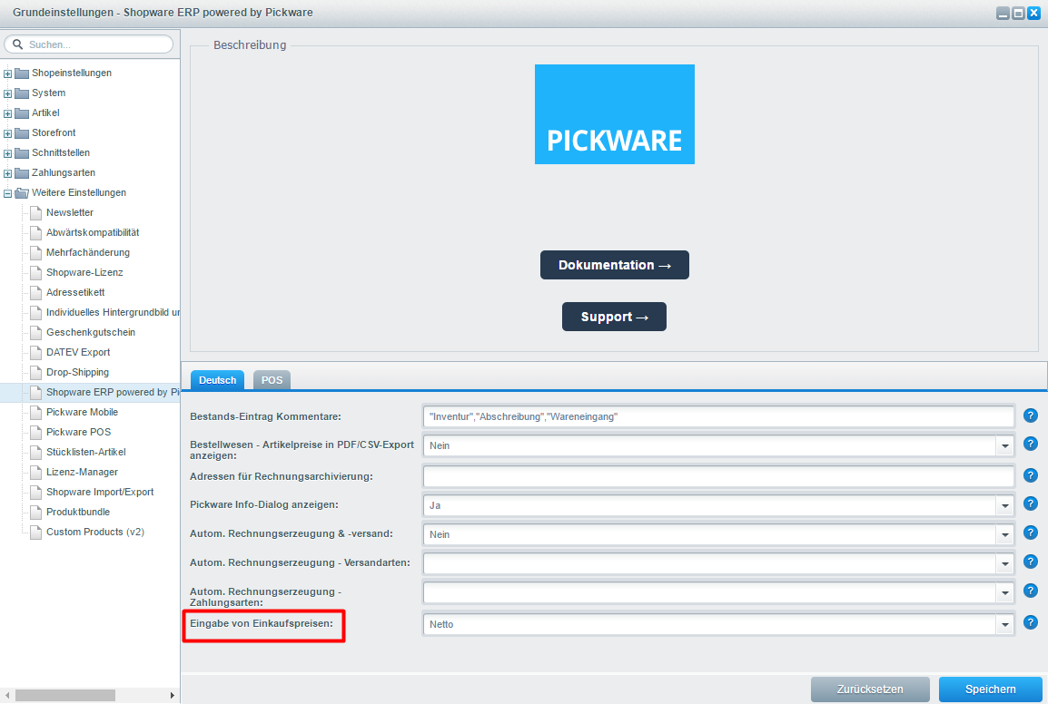The width and height of the screenshot is (1048, 704).
Task: Click the DATEV Export page icon
Action: [x=36, y=352]
